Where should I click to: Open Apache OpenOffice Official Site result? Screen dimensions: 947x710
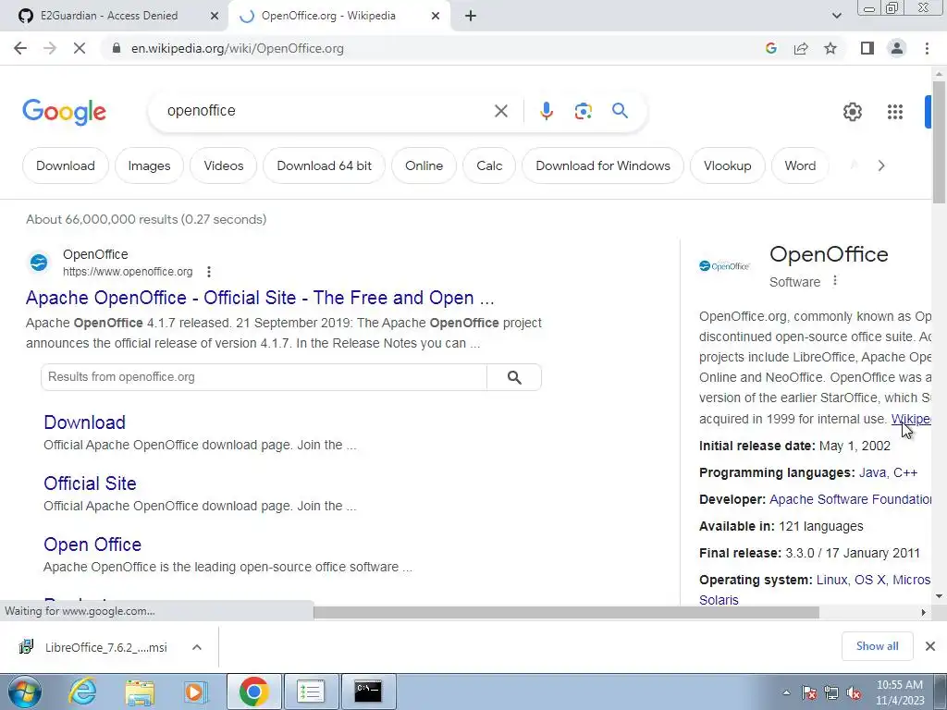(260, 298)
